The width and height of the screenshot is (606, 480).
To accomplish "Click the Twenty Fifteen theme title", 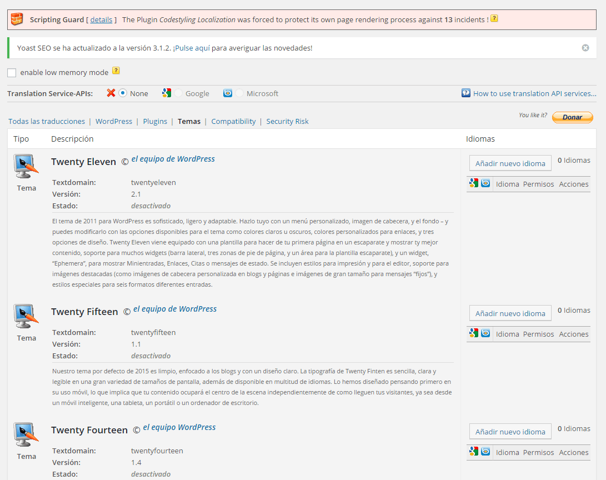I will 84,312.
